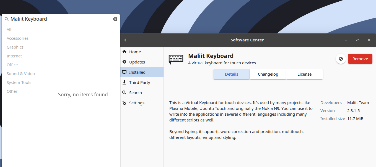This screenshot has height=167, width=376.
Task: Select the All category in app menu
Action: (9, 30)
